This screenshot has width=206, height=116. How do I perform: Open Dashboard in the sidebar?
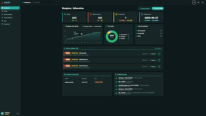(x=10, y=8)
